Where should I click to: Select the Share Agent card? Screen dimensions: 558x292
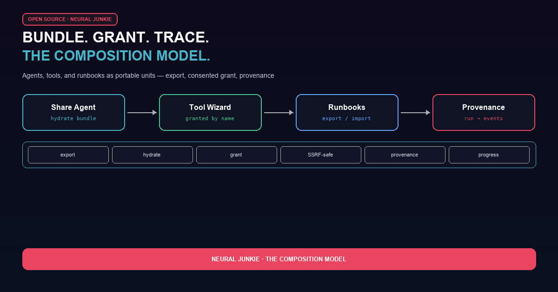(x=73, y=112)
